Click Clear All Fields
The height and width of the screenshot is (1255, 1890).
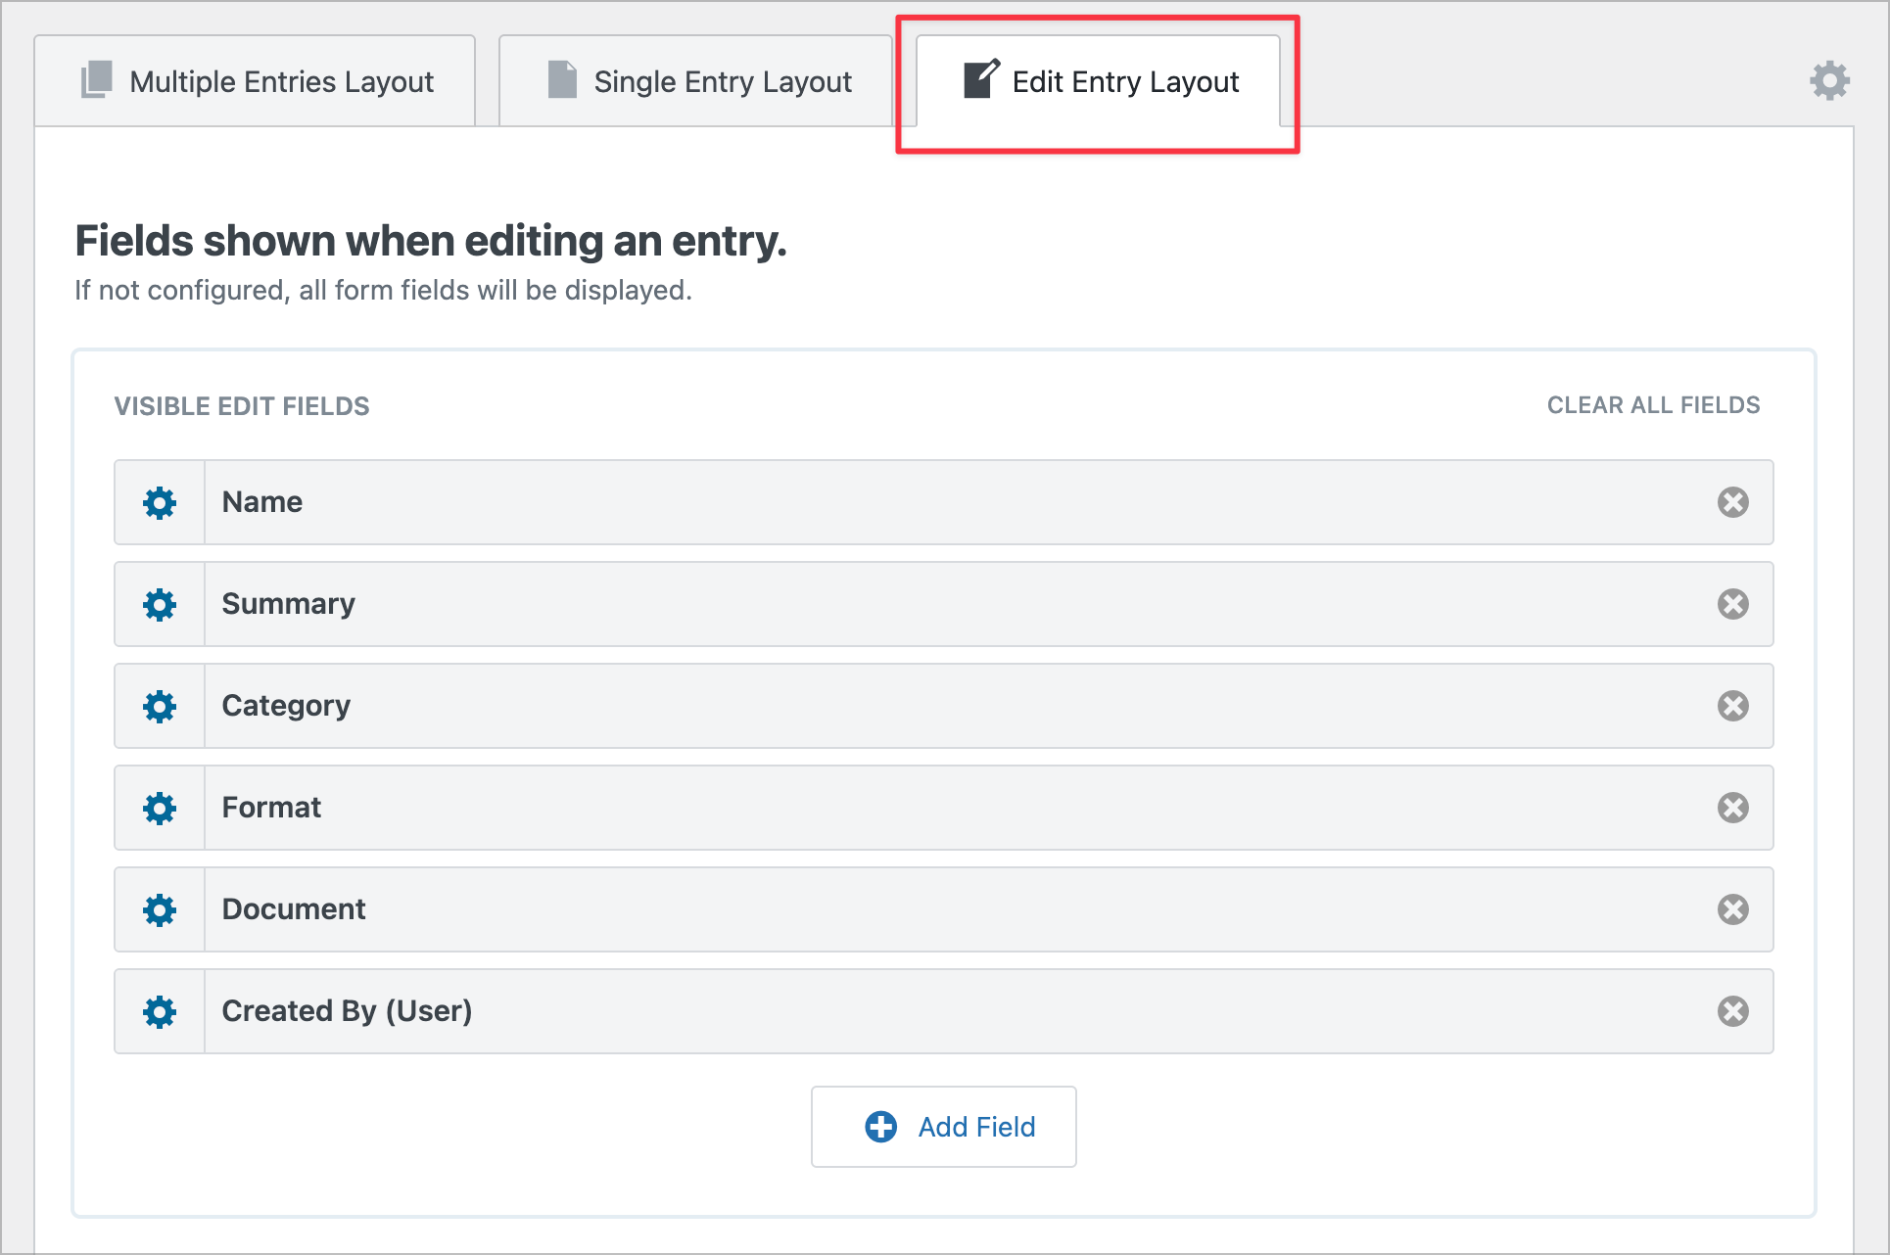click(1652, 404)
